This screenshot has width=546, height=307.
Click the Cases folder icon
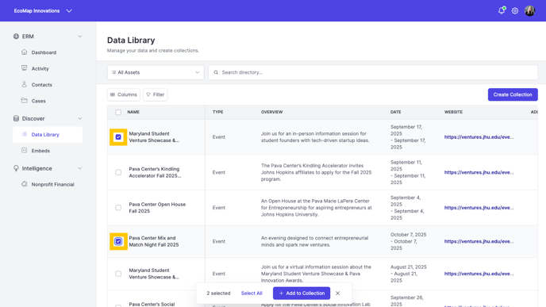coord(24,101)
